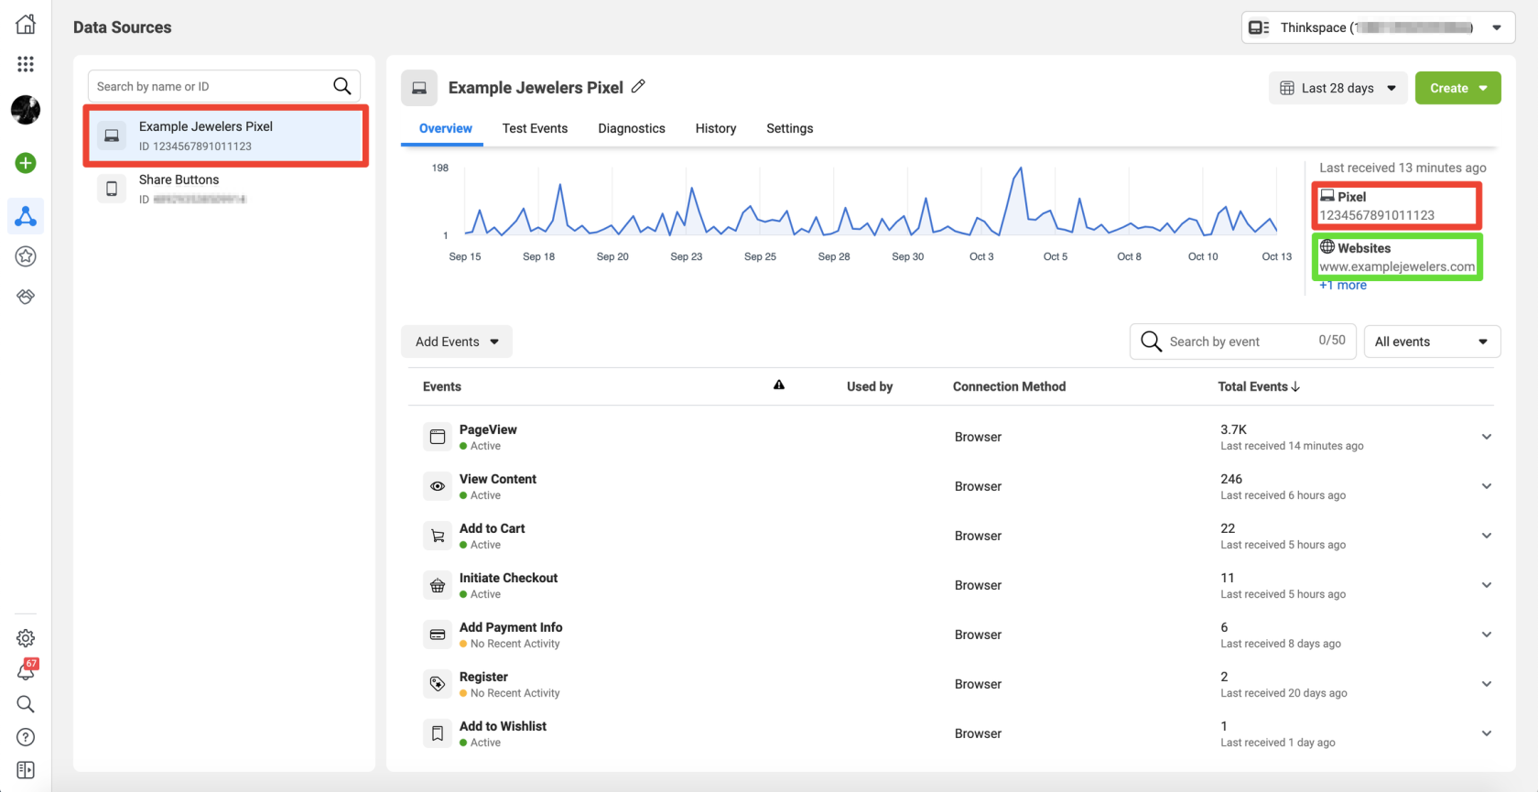Expand the PageView event row
Viewport: 1538px width, 792px height.
point(1486,437)
